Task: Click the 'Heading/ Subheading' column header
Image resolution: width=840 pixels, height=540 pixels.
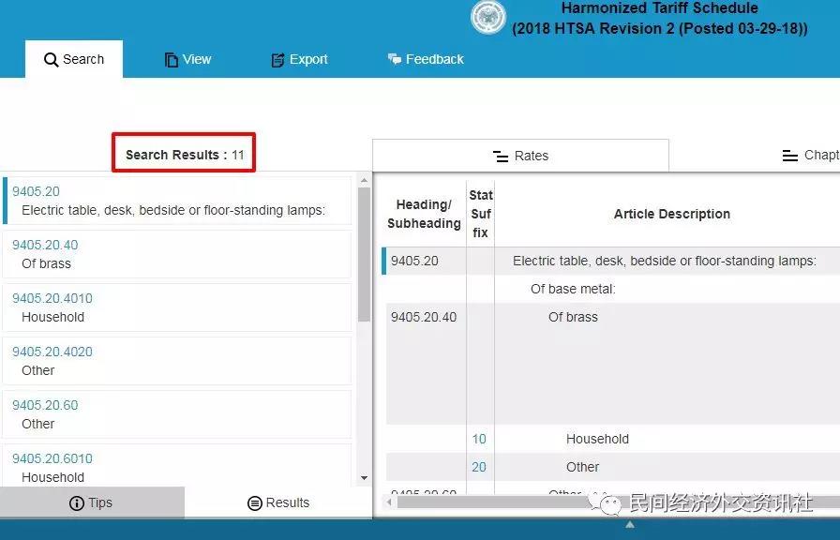Action: click(x=424, y=214)
